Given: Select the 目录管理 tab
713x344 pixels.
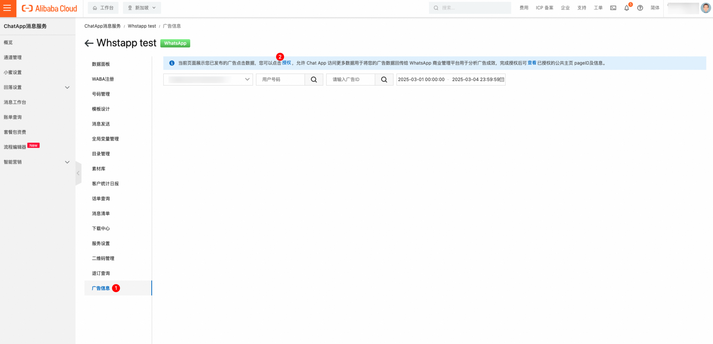Looking at the screenshot, I should pyautogui.click(x=118, y=154).
